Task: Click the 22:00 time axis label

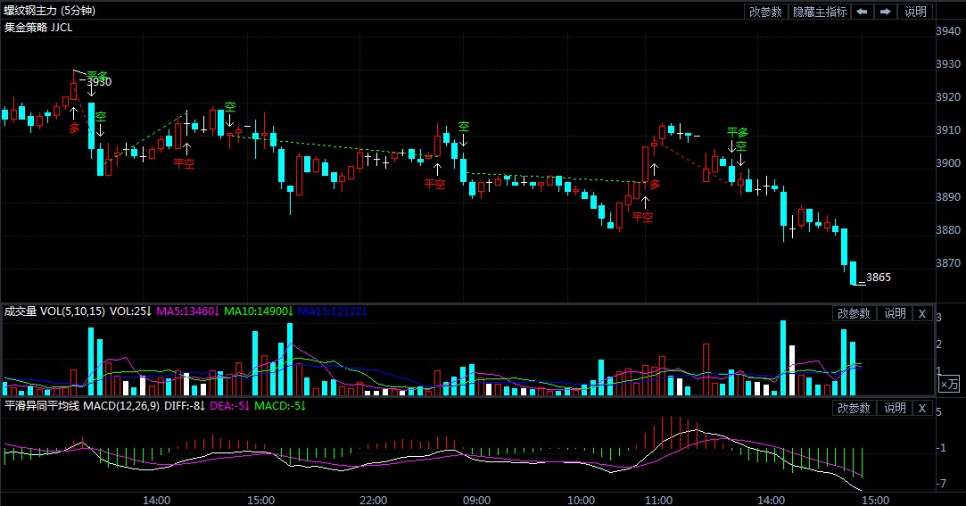Action: tap(372, 499)
